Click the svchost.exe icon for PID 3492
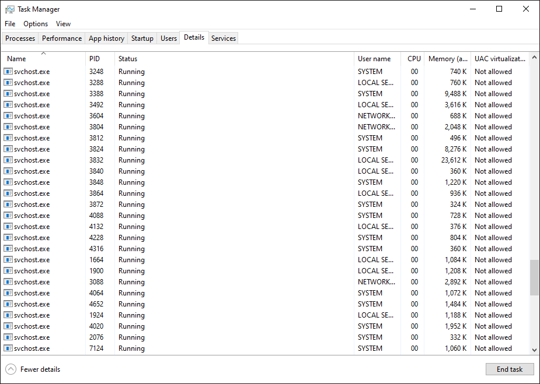This screenshot has width=540, height=384. tap(8, 104)
